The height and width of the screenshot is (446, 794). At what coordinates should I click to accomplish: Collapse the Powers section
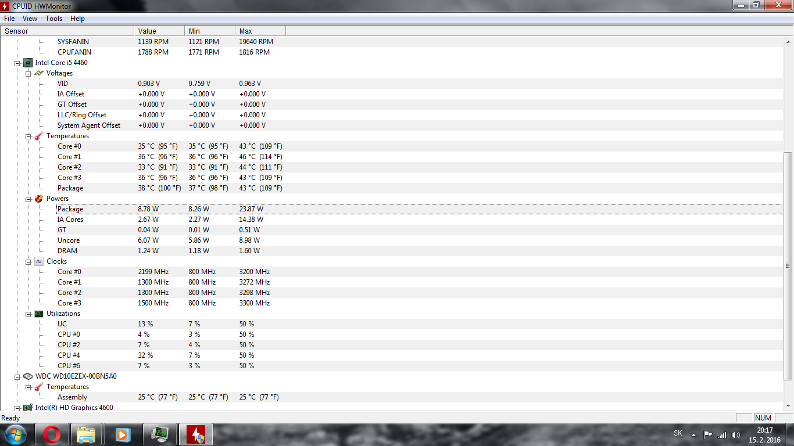click(x=28, y=199)
